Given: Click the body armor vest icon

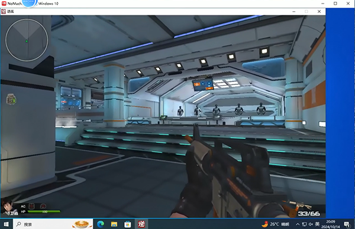Looking at the screenshot, I should [x=32, y=206].
